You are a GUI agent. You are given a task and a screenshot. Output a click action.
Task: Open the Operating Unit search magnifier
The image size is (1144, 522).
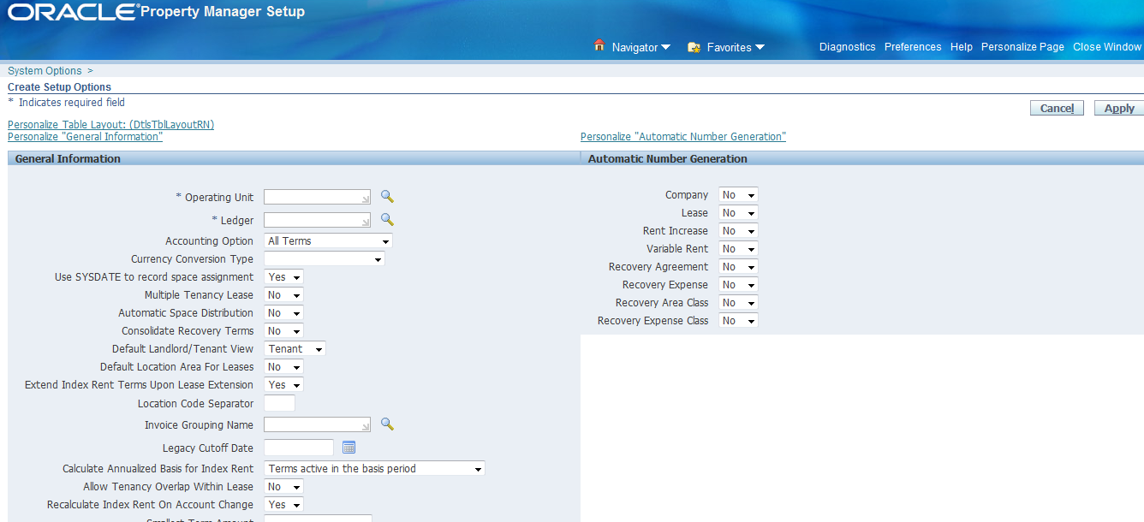point(387,196)
